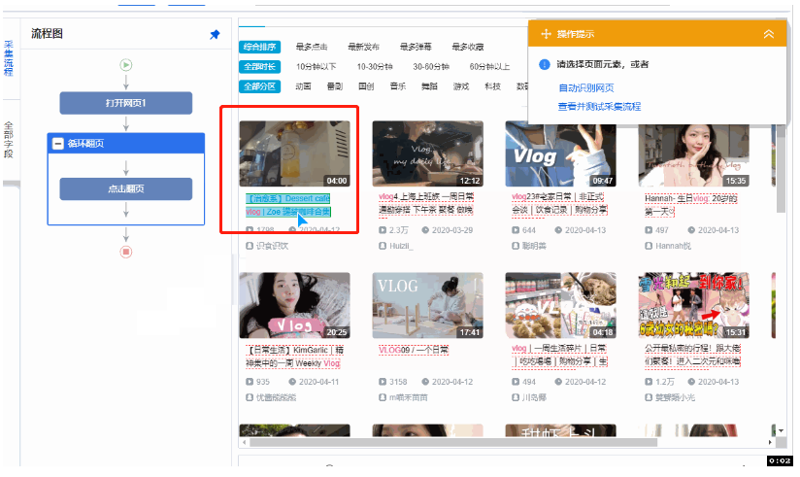Screen dimensions: 800x477
Task: Click the highlighted Dessert cafe vlog title
Action: pyautogui.click(x=288, y=205)
